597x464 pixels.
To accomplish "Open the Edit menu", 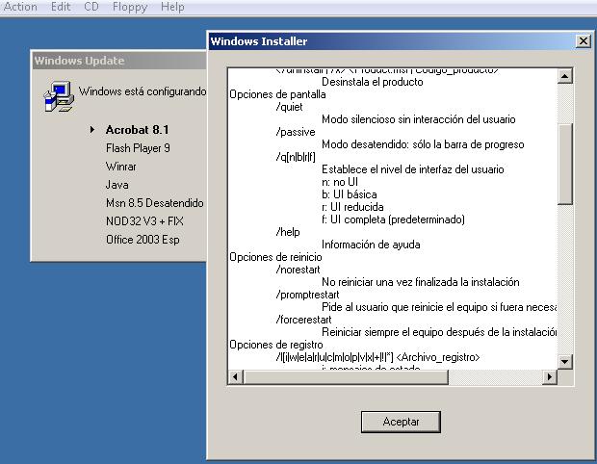I will tap(61, 7).
